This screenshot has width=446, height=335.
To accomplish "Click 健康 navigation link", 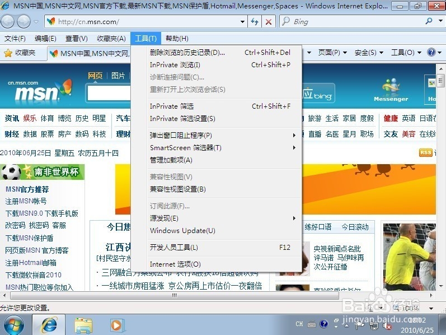I will [x=391, y=118].
